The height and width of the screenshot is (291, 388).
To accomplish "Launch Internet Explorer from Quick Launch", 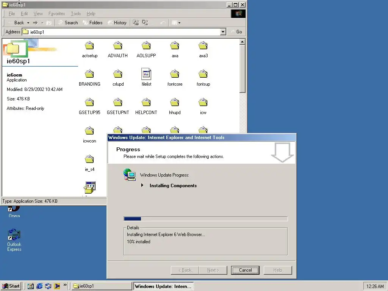I will (39, 286).
